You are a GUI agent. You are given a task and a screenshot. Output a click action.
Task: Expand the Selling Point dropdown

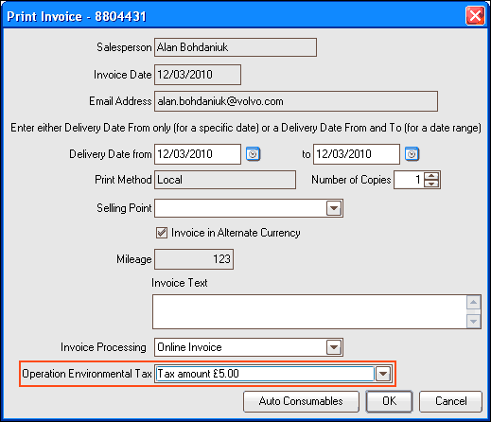[334, 208]
